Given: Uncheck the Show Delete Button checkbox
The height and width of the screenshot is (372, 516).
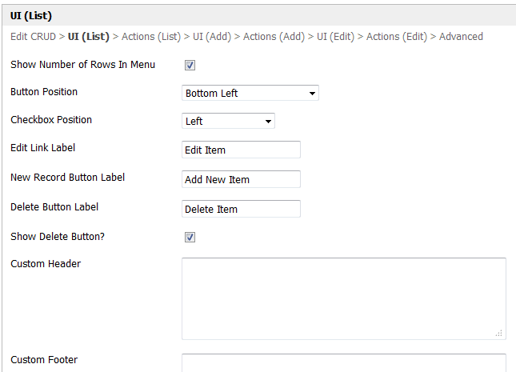Looking at the screenshot, I should click(x=190, y=238).
